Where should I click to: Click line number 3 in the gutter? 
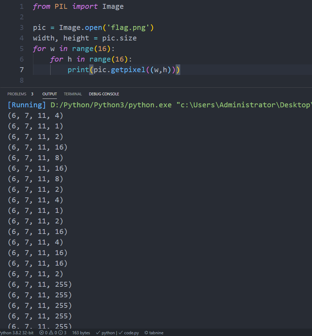pos(22,27)
